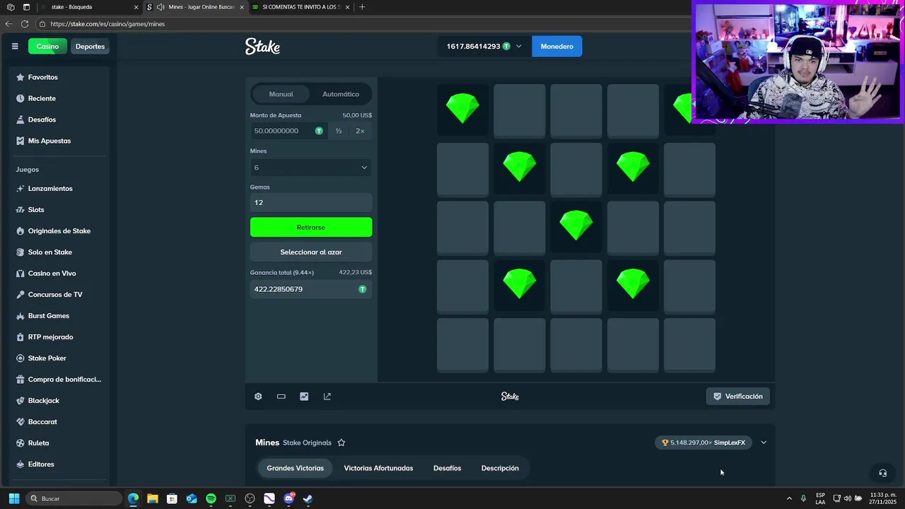The height and width of the screenshot is (509, 905).
Task: Select the Grandes Victorias tab
Action: [x=295, y=468]
